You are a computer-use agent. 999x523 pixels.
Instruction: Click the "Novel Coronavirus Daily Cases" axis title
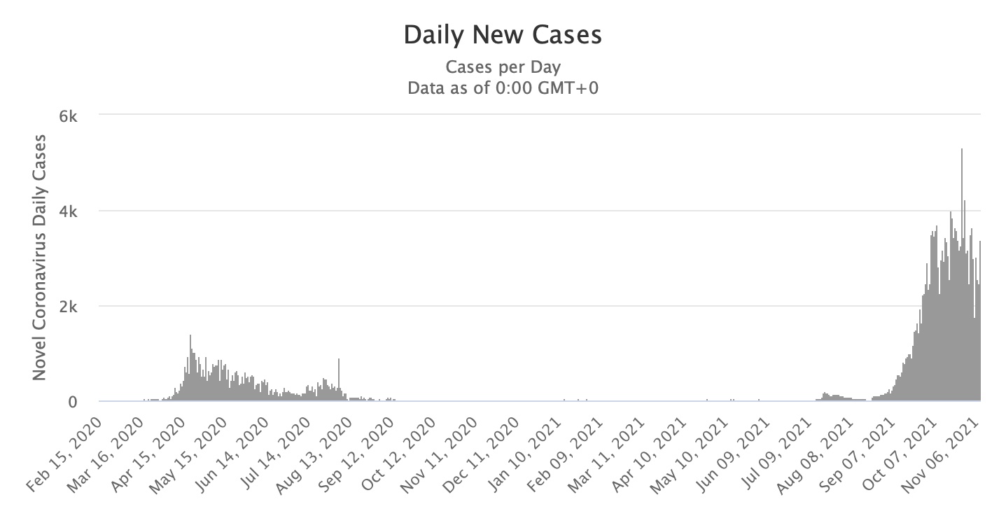point(39,257)
